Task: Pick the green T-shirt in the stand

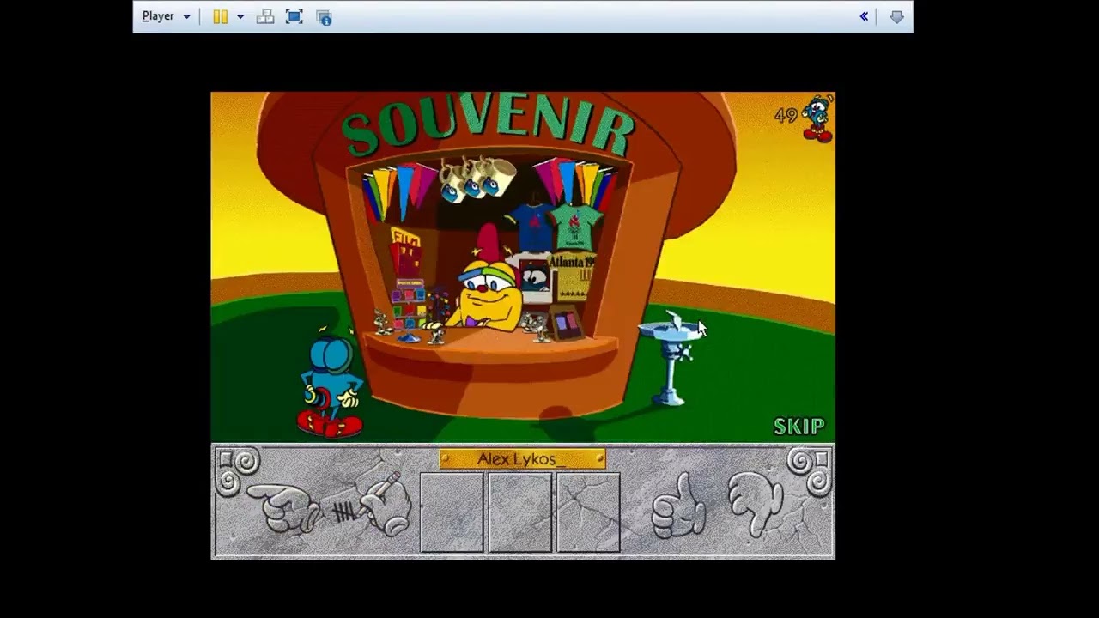Action: tap(577, 227)
